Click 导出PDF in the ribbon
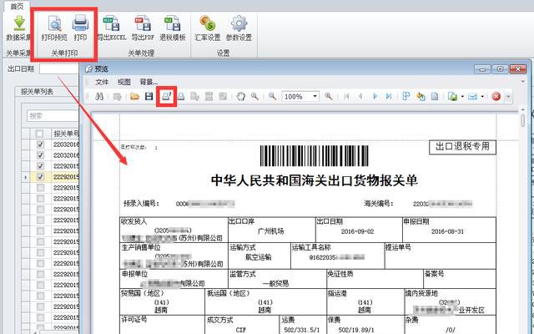Image resolution: width=534 pixels, height=334 pixels. [143, 28]
